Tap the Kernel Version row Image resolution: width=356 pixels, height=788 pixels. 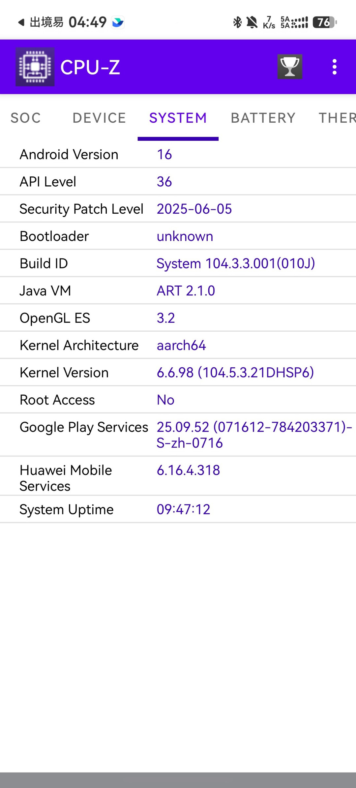click(178, 373)
